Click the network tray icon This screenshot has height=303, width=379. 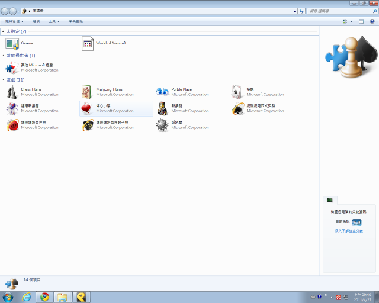[x=346, y=297]
